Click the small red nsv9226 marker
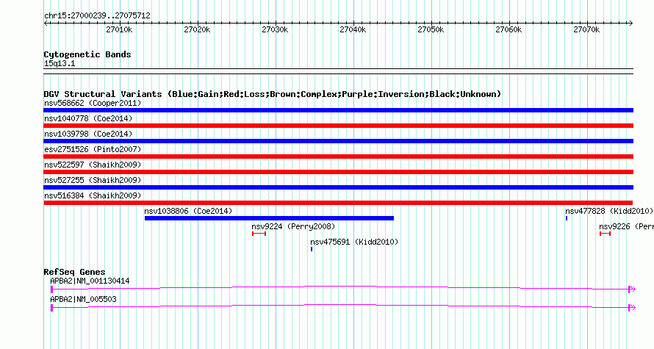This screenshot has width=654, height=349. [606, 234]
